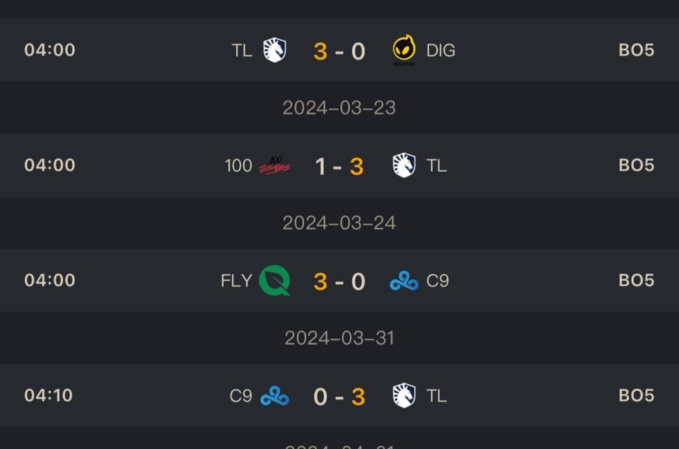The height and width of the screenshot is (449, 679).
Task: Click Team Liquid logo in the Dignitas match
Action: (x=274, y=50)
